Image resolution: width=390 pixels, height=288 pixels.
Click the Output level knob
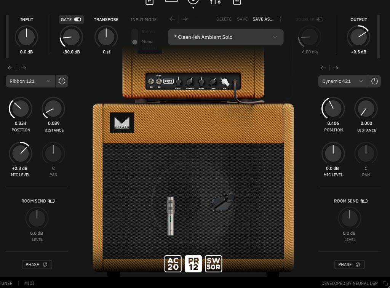[x=358, y=37]
